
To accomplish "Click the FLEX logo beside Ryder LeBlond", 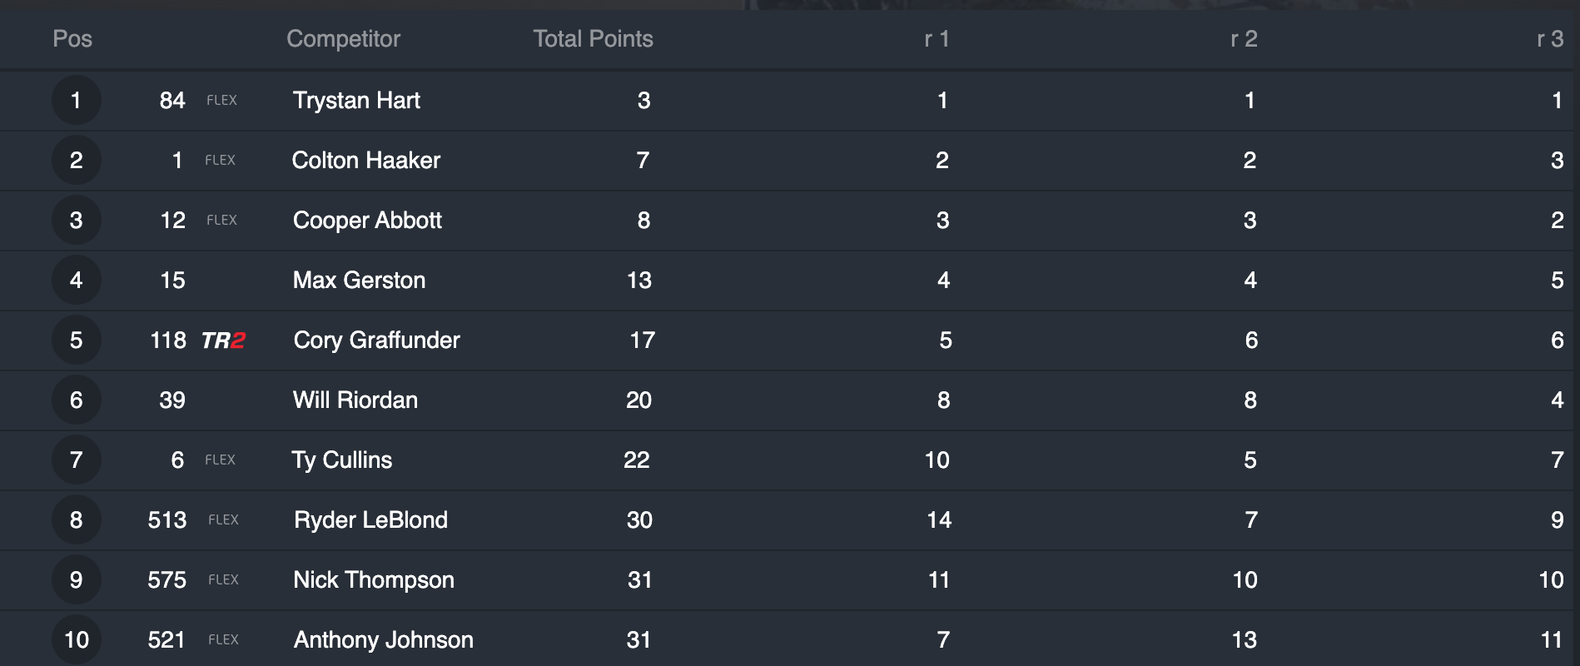I will (223, 520).
